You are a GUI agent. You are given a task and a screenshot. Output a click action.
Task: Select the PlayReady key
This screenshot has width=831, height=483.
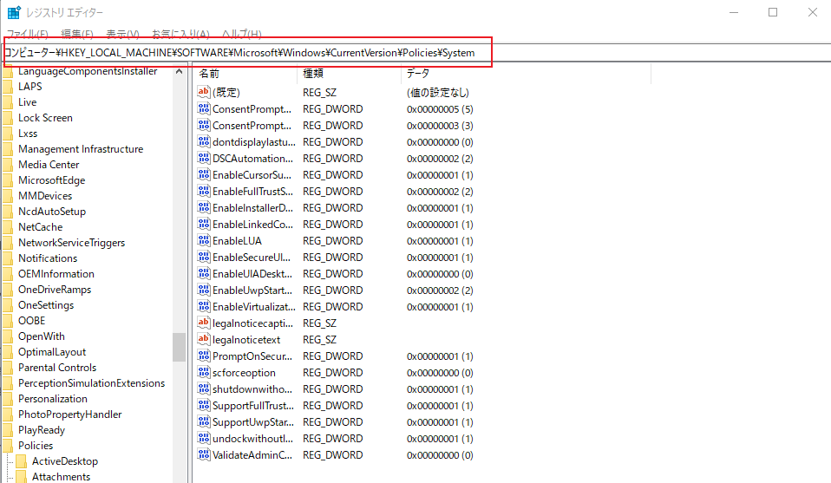[x=42, y=430]
